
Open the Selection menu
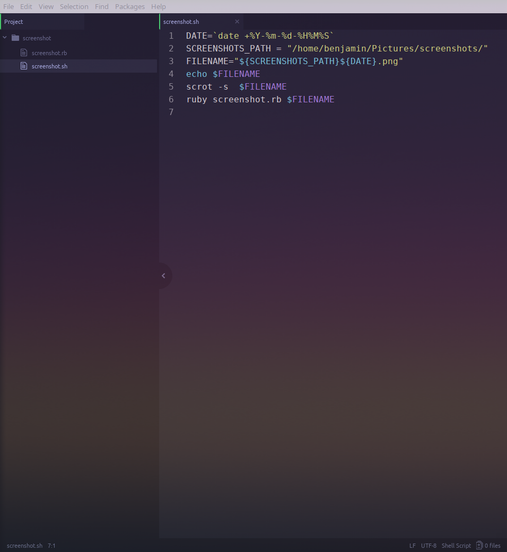(x=74, y=7)
